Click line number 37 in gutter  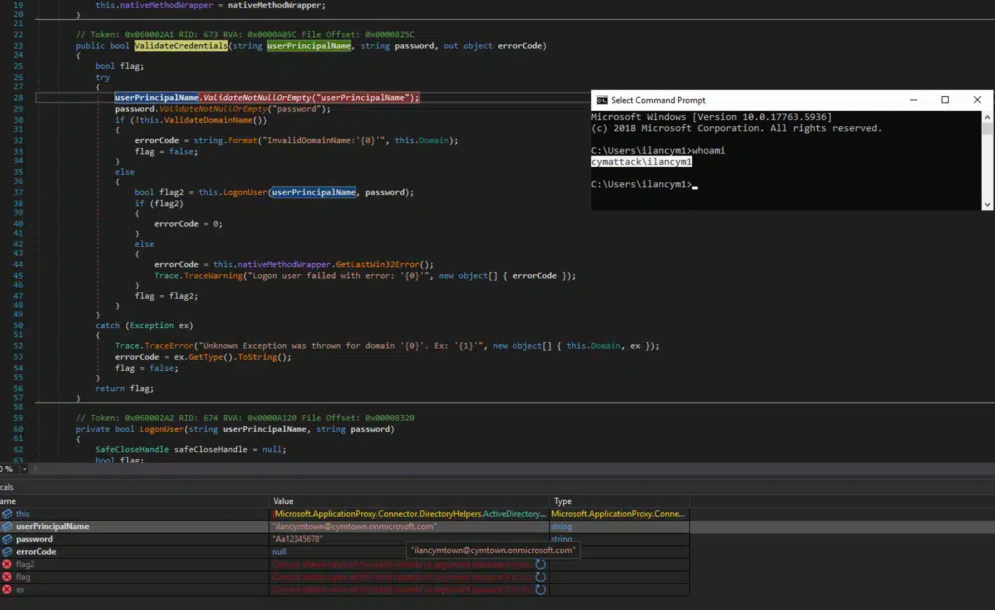point(18,192)
